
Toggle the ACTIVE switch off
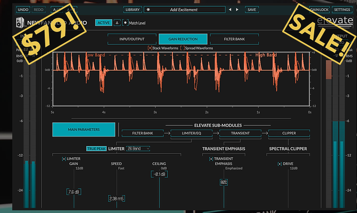(103, 22)
